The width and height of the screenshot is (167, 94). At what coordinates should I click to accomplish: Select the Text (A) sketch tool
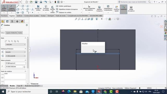click(32, 9)
